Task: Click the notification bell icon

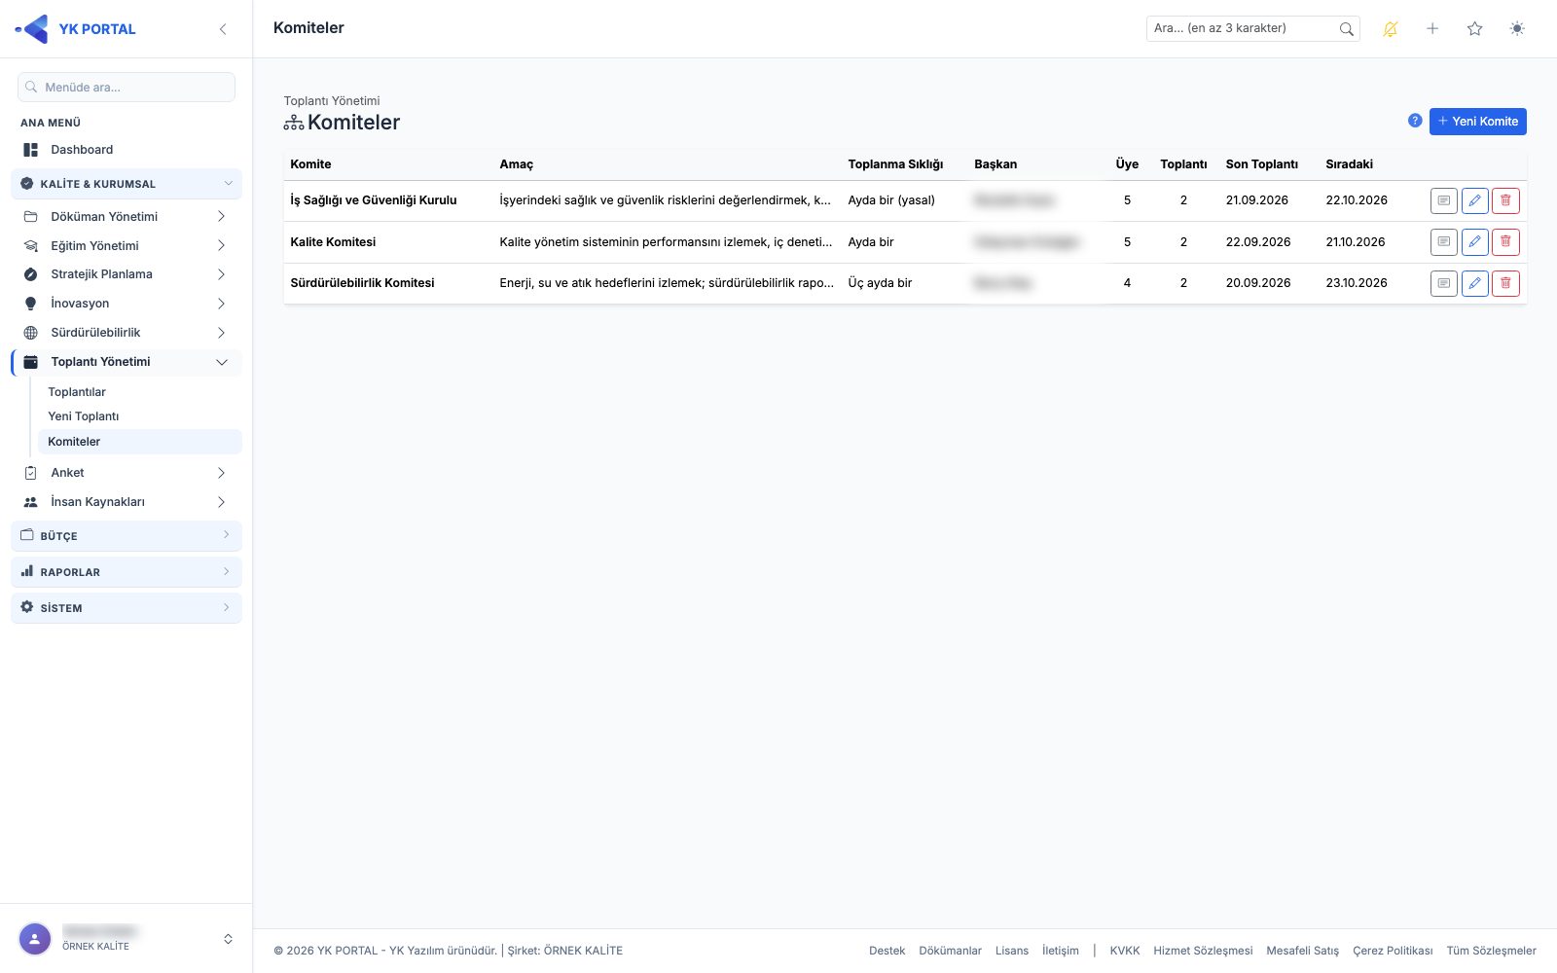Action: pos(1390,29)
